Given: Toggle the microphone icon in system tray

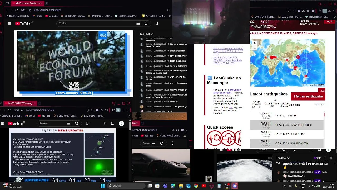Looking at the screenshot, I should pos(296,186).
